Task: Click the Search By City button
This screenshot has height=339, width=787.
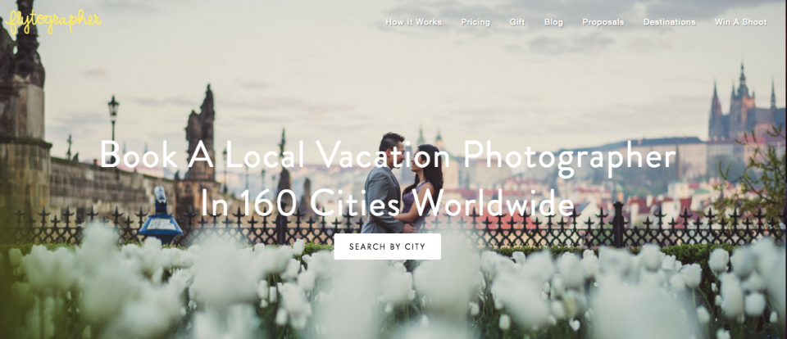Action: (387, 246)
